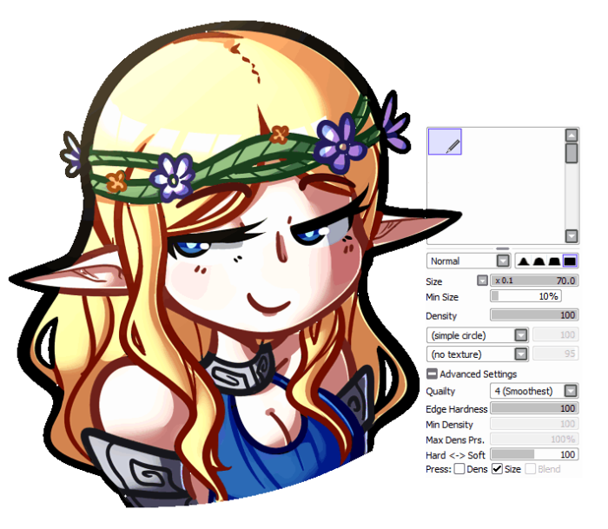Image resolution: width=608 pixels, height=529 pixels.
Task: Select the pencil brush preset thumbnail
Action: pos(445,142)
